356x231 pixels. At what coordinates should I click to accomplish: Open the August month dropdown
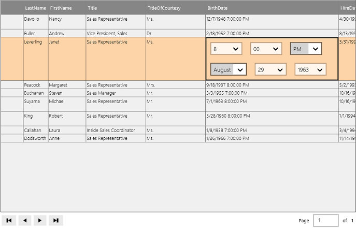229,69
